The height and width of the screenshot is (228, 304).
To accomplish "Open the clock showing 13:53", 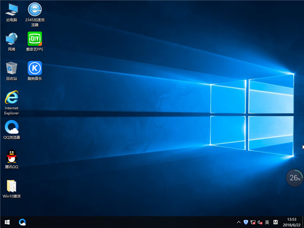I will 292,222.
